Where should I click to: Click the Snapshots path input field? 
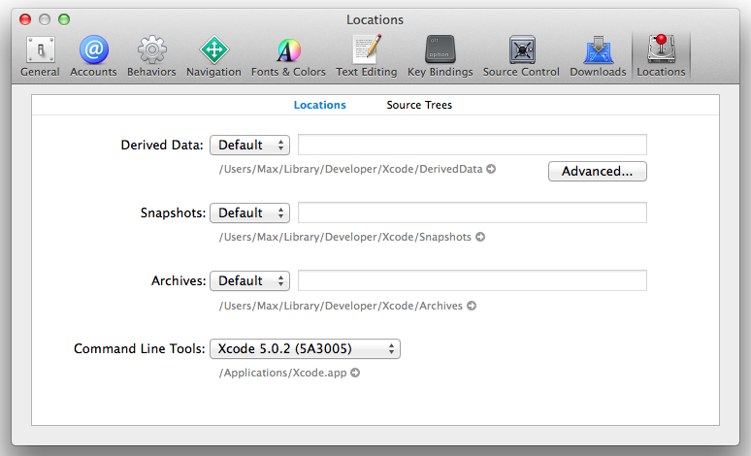tap(473, 212)
